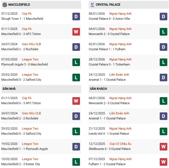
Task: Click the L badge beside Newcastle 2-0 Crystal Palace
Action: click(x=164, y=32)
